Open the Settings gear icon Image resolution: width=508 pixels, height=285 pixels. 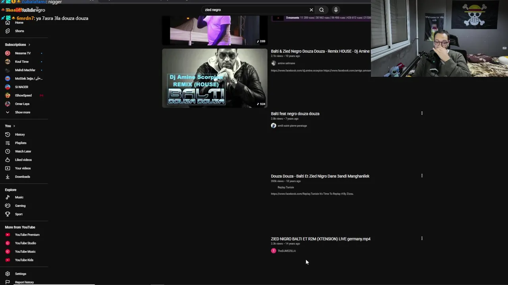pyautogui.click(x=8, y=274)
